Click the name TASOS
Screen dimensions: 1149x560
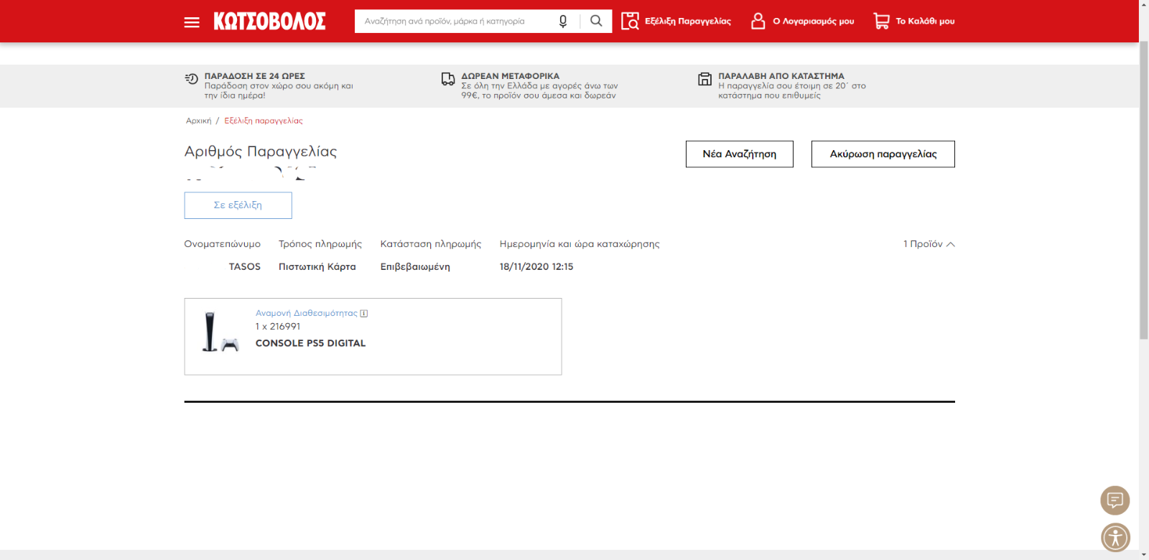pyautogui.click(x=245, y=266)
